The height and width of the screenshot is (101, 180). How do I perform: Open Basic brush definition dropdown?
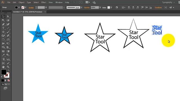[81, 8]
